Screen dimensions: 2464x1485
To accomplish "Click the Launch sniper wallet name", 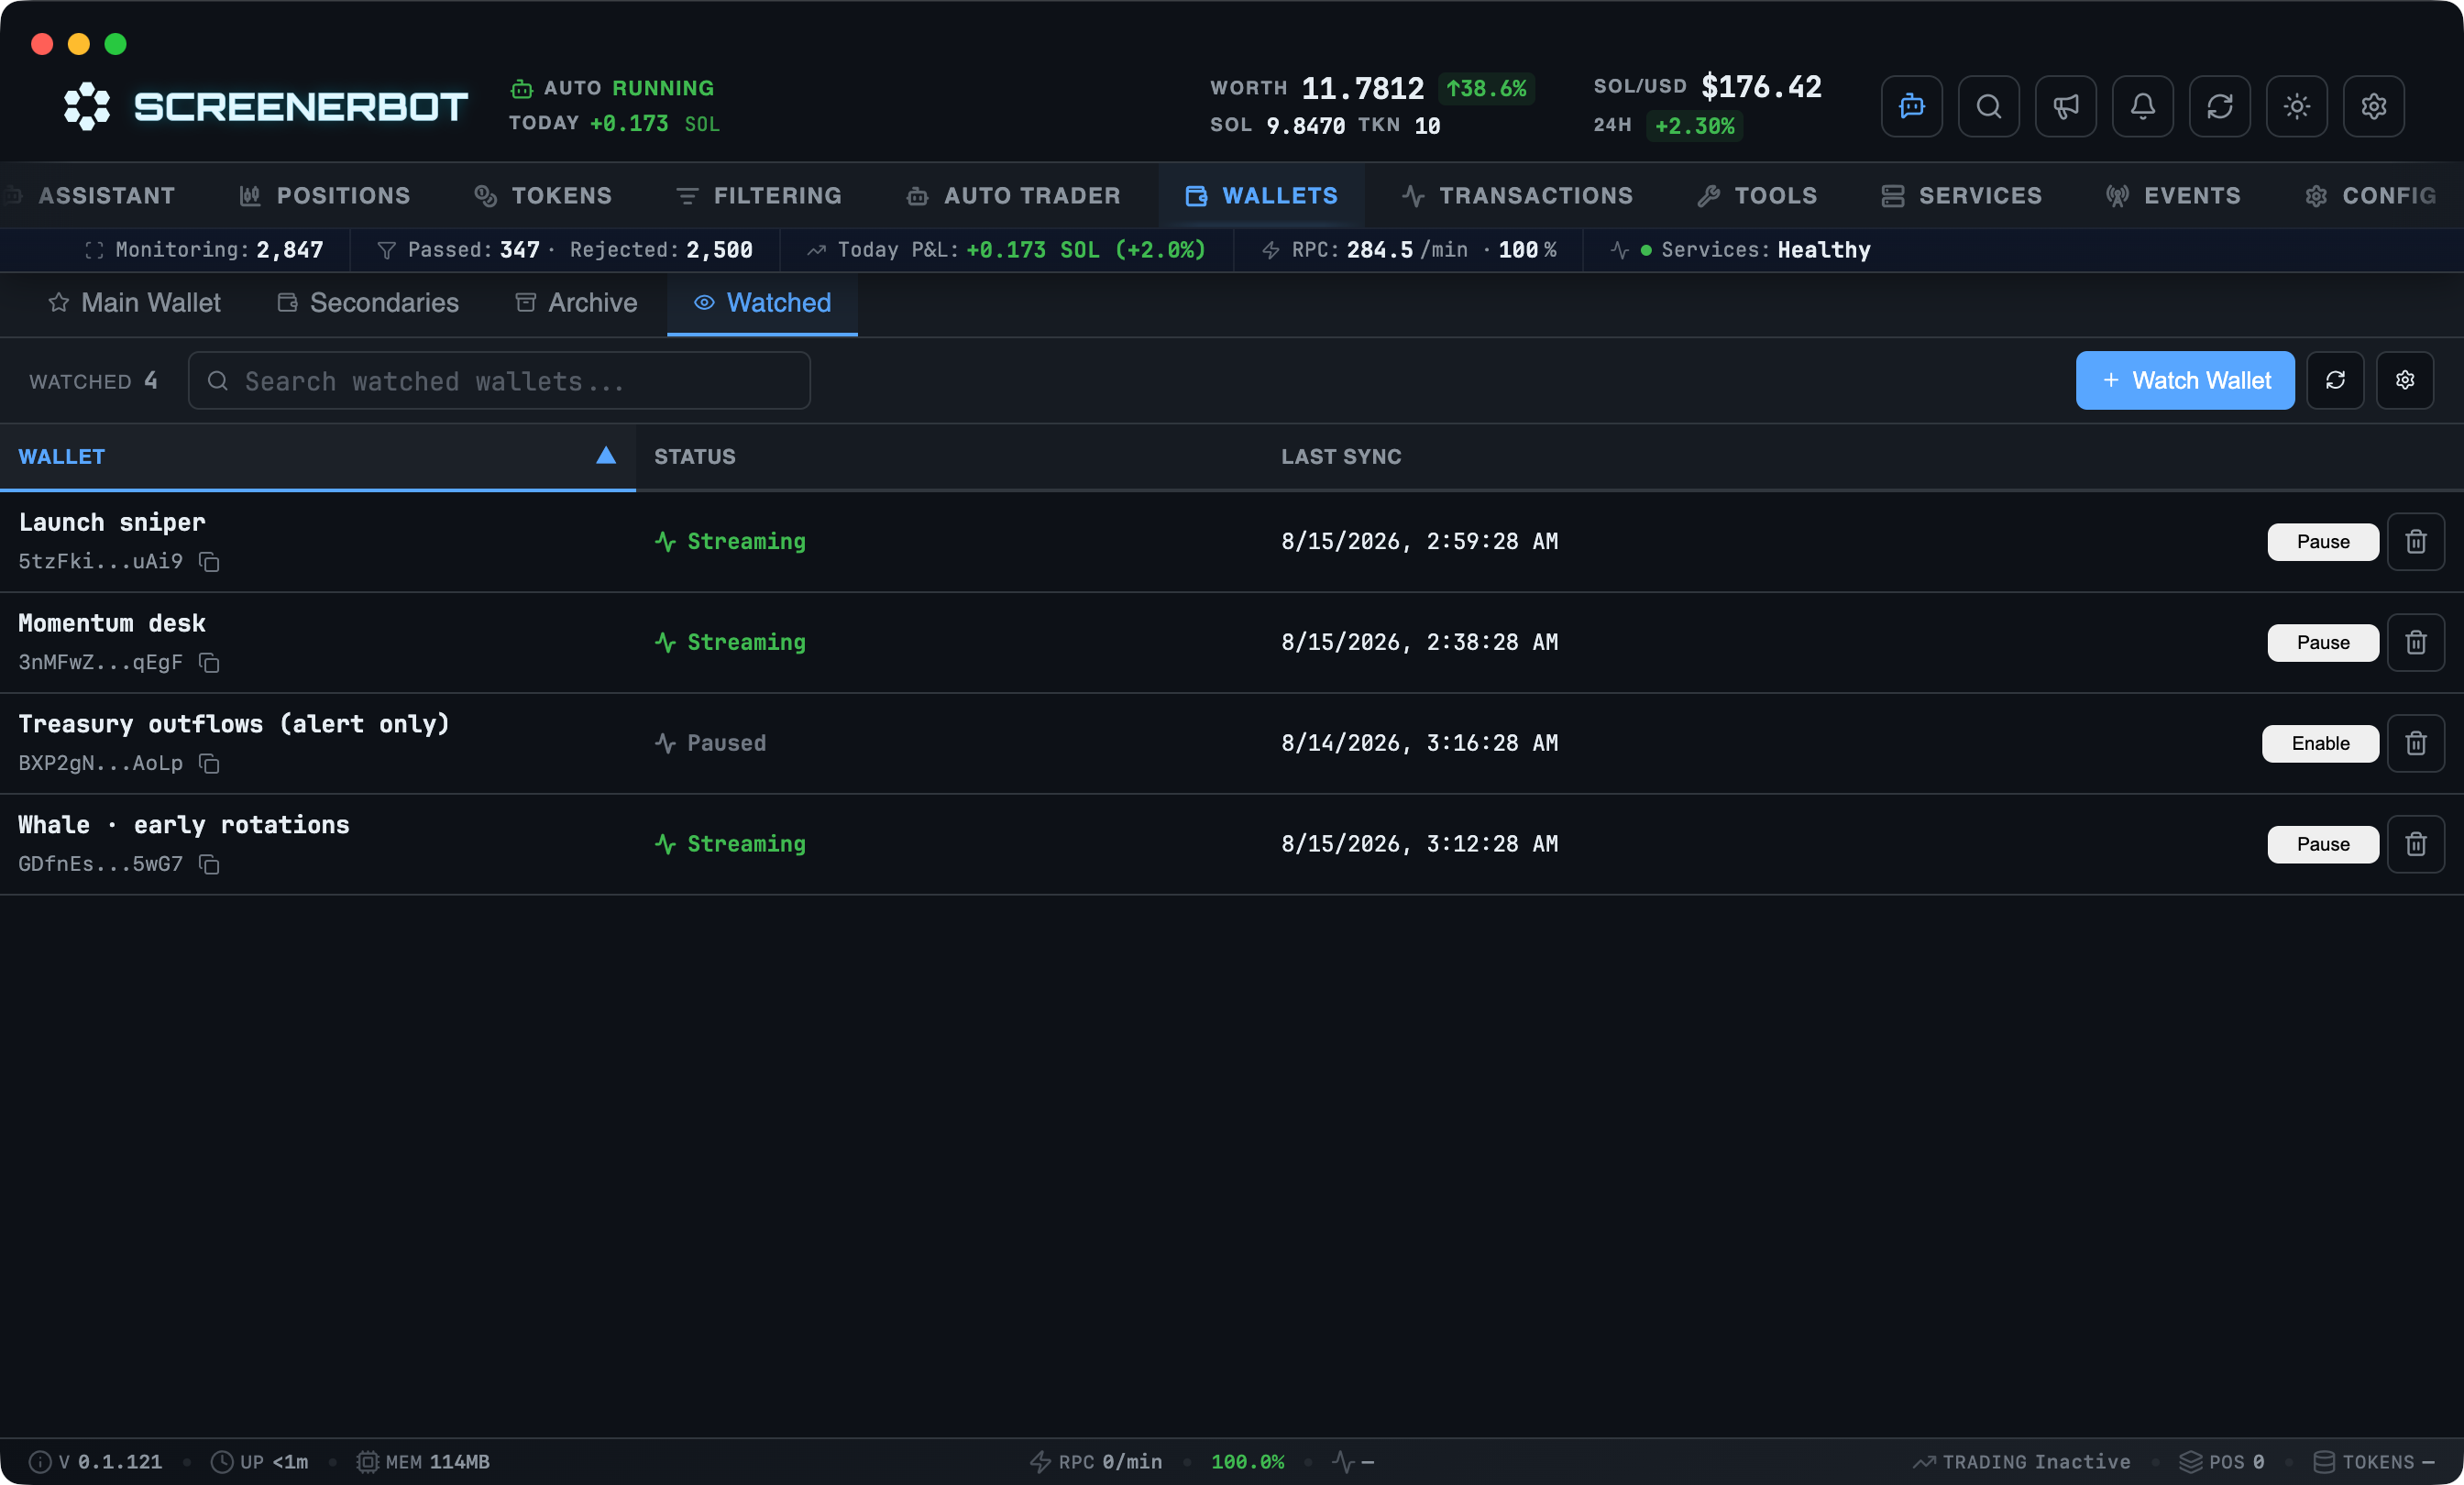I will [112, 522].
